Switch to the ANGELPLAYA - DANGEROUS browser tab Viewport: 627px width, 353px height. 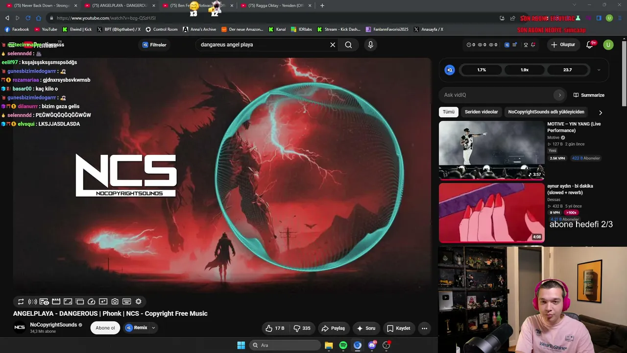tap(120, 5)
